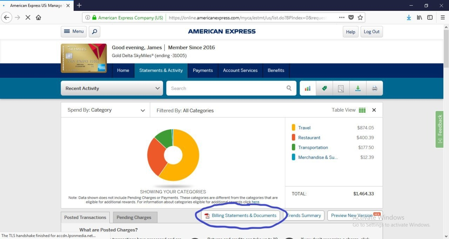Open a new browser tab with plus
The width and height of the screenshot is (449, 239).
click(x=79, y=5)
